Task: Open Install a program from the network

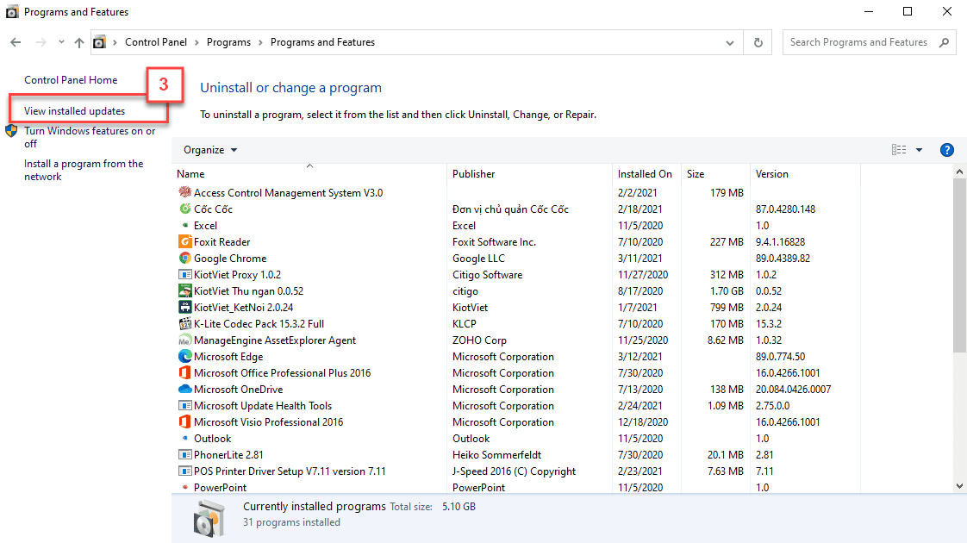Action: (x=84, y=170)
